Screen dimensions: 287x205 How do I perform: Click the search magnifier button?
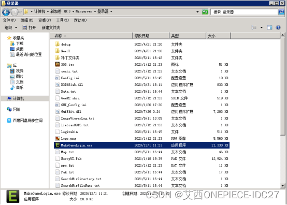pyautogui.click(x=281, y=12)
